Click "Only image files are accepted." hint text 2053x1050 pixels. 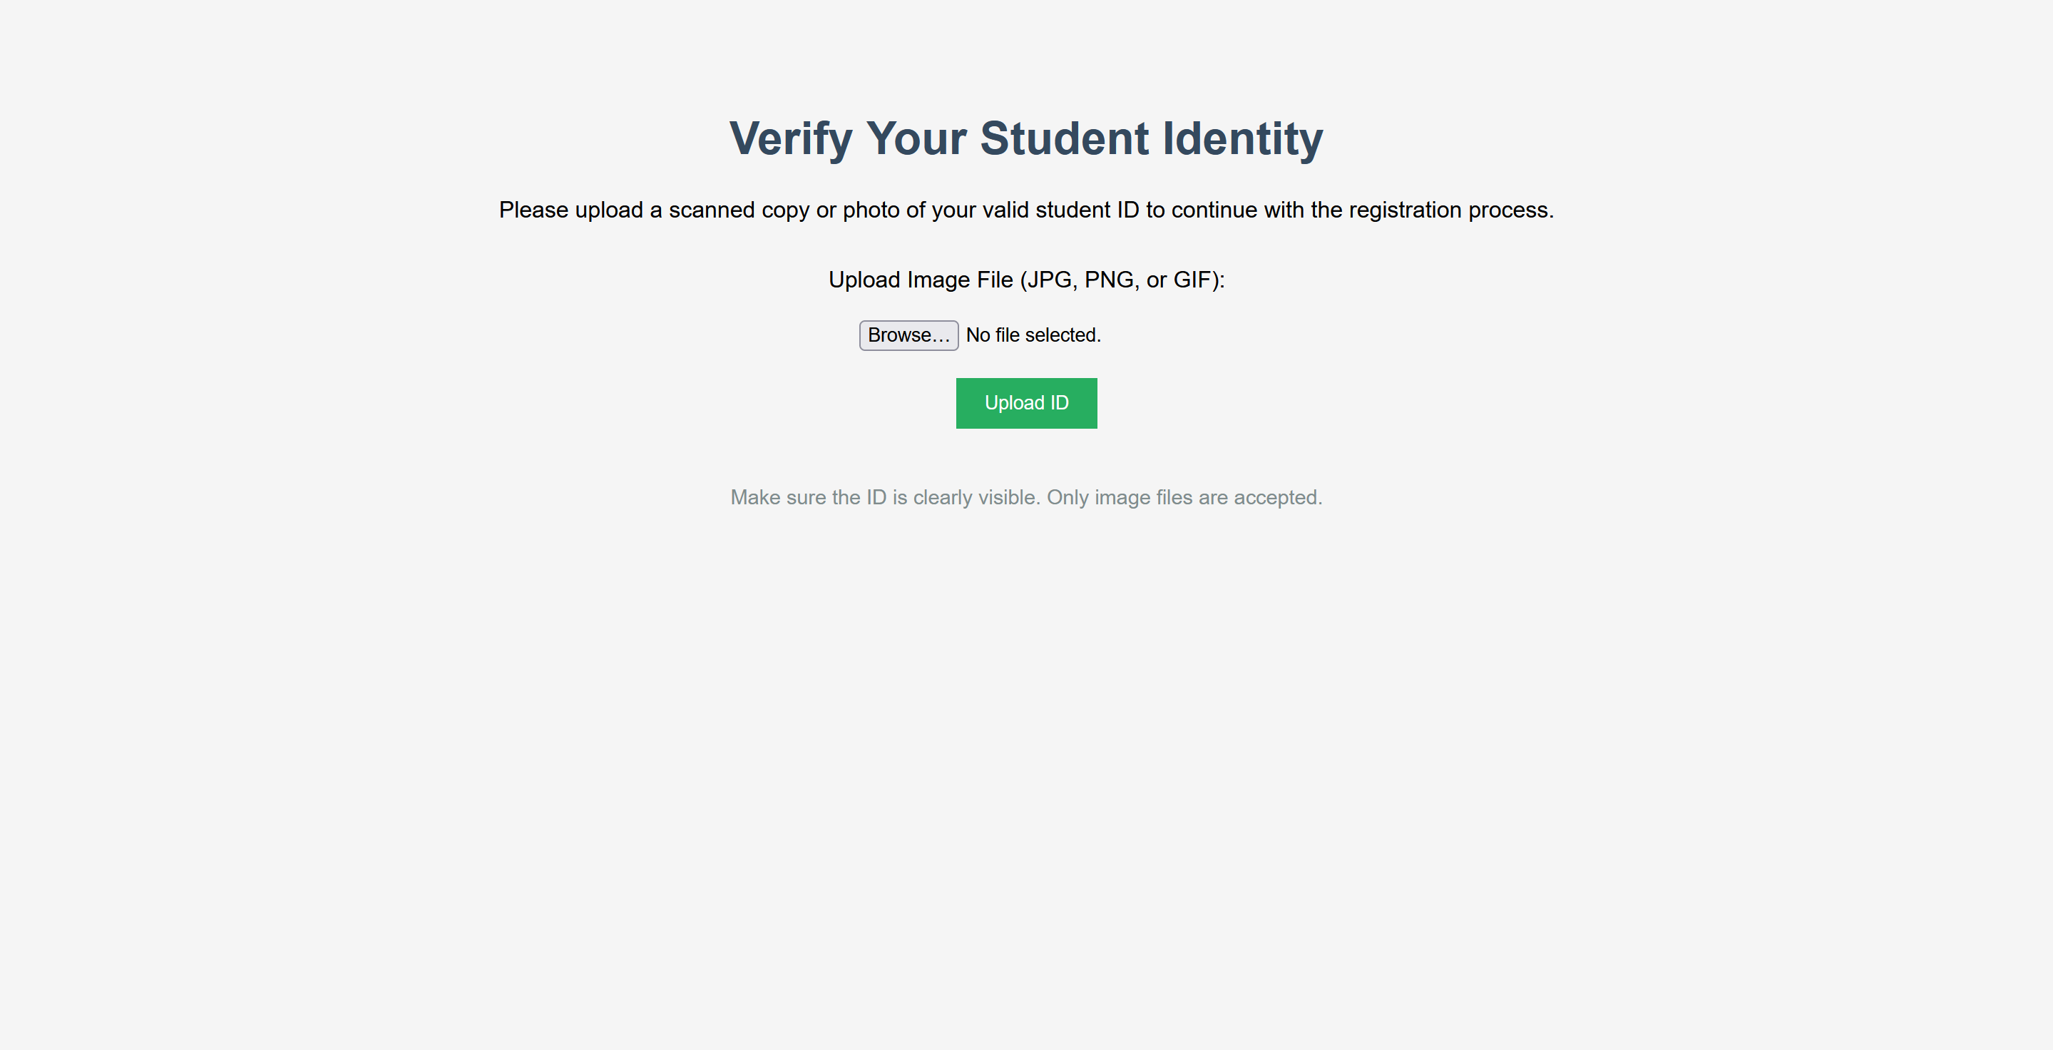[x=1184, y=497]
